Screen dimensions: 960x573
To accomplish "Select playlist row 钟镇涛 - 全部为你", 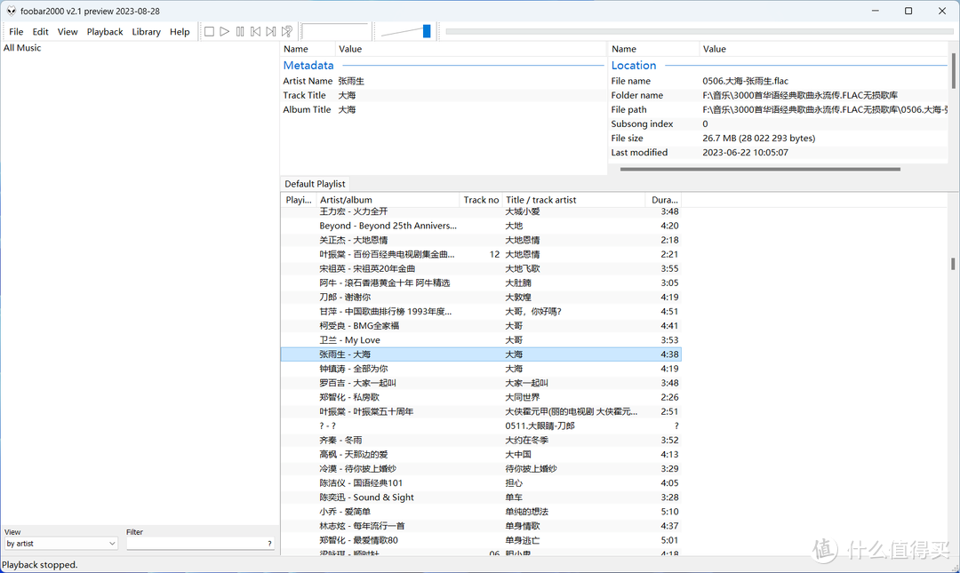I will click(x=481, y=369).
